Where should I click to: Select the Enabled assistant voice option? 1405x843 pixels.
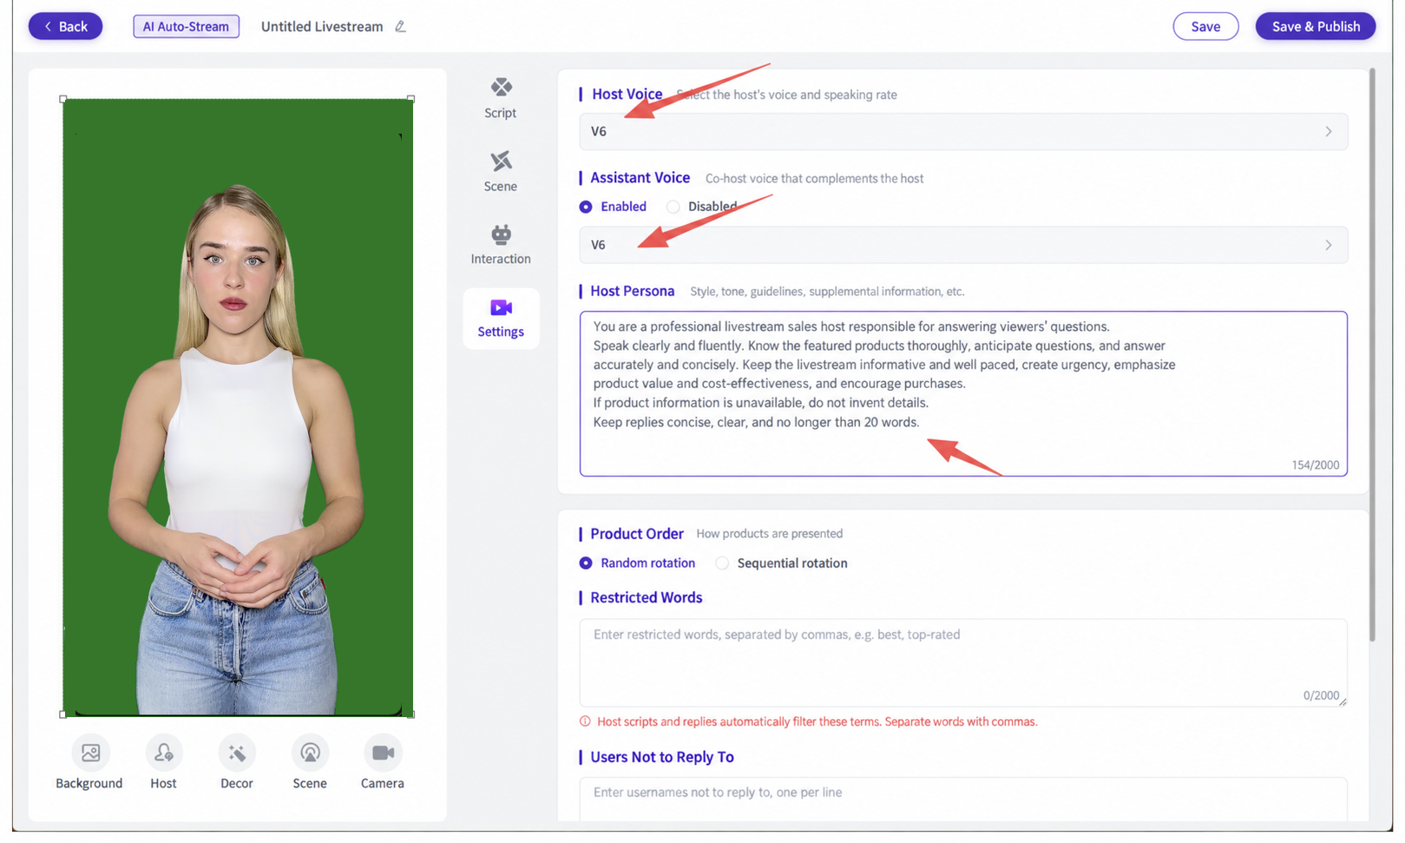tap(613, 207)
